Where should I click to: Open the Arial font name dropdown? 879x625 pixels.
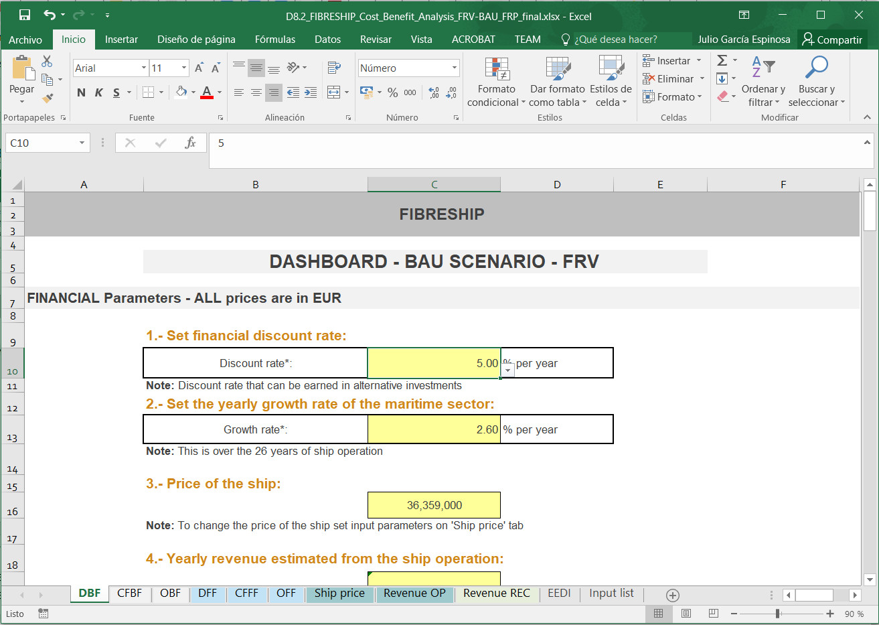click(x=144, y=68)
